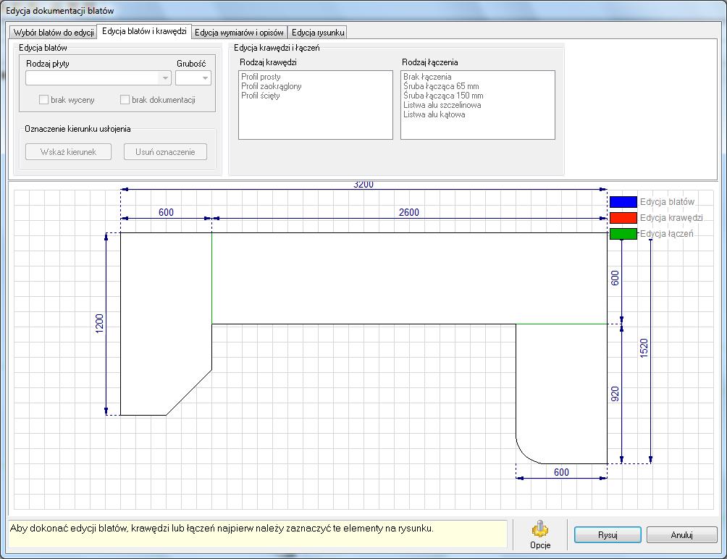Select the right green horizontal joint line
727x559 pixels.
point(561,324)
